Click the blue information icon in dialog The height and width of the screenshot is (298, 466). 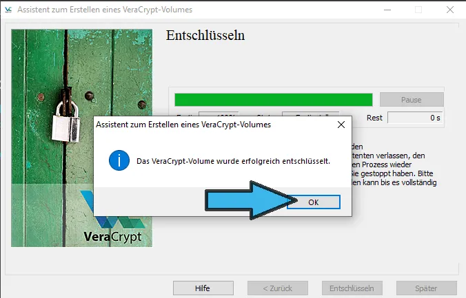[119, 160]
